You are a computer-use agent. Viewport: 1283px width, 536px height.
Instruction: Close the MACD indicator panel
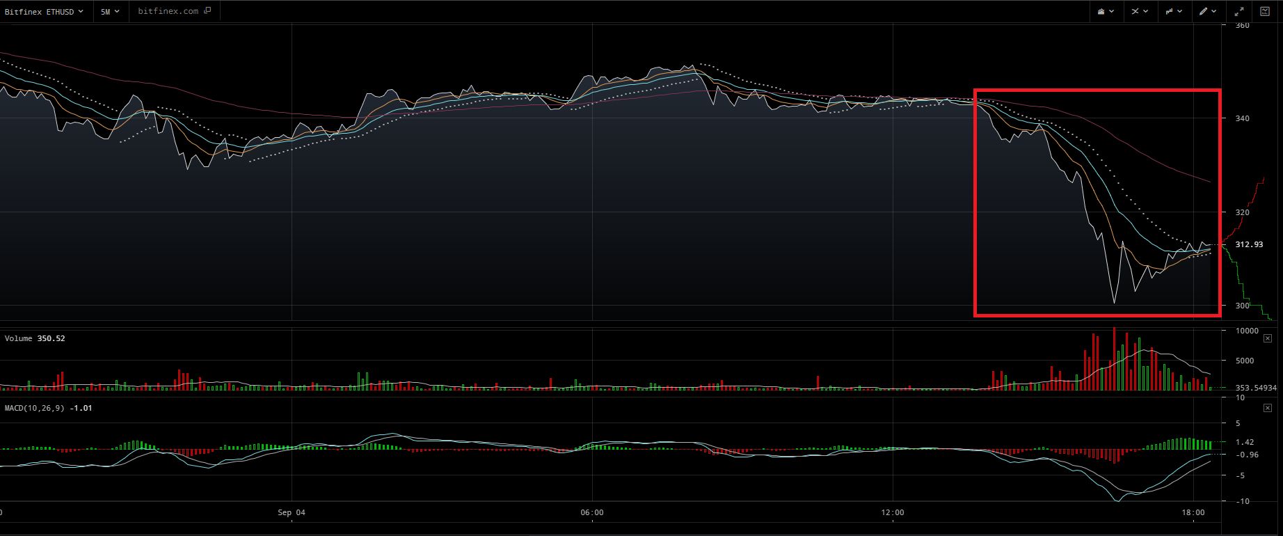coord(1268,408)
